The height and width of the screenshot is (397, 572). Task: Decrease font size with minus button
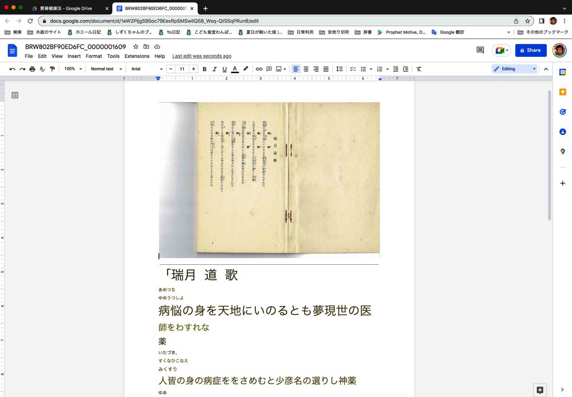(x=171, y=69)
